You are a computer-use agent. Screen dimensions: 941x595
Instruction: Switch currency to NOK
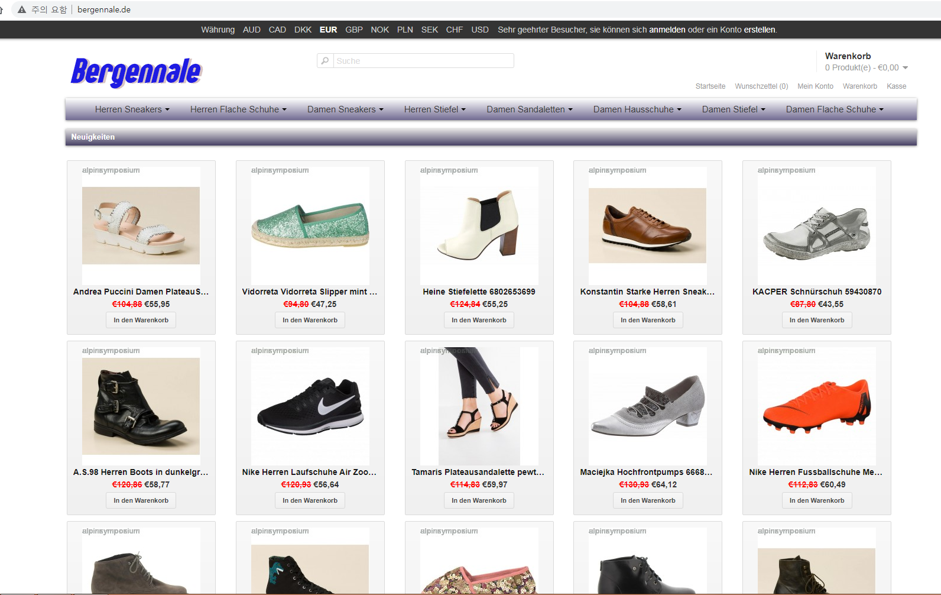pyautogui.click(x=380, y=30)
